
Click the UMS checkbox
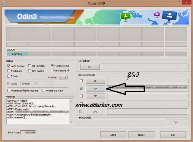click(81, 112)
